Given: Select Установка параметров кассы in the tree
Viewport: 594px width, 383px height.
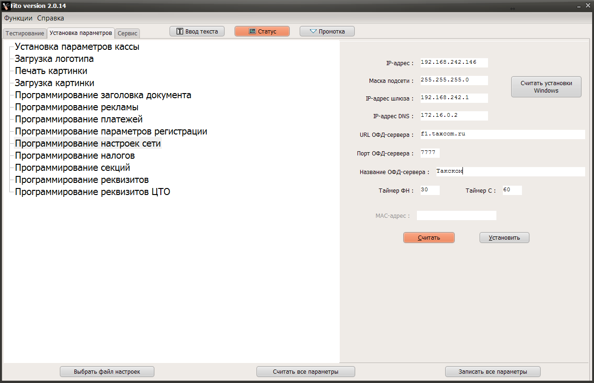Looking at the screenshot, I should (77, 47).
